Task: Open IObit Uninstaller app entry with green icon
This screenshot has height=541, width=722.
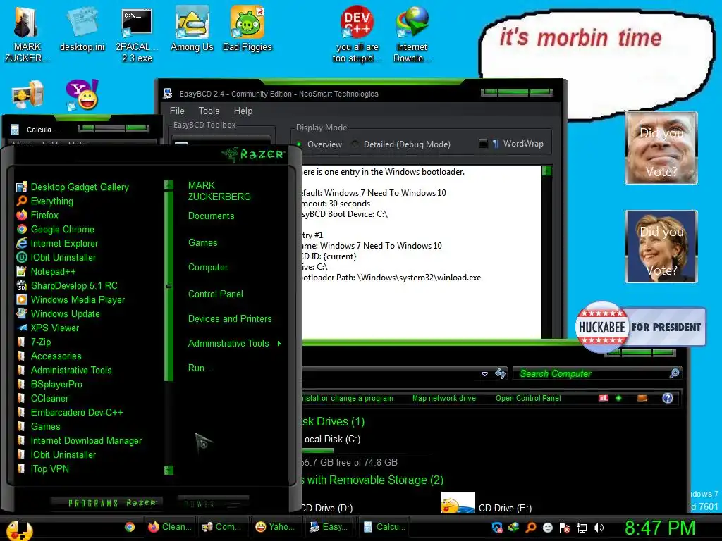Action: [x=56, y=258]
